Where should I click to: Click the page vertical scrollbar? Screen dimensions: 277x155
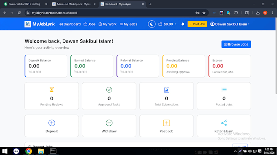(x=276, y=56)
